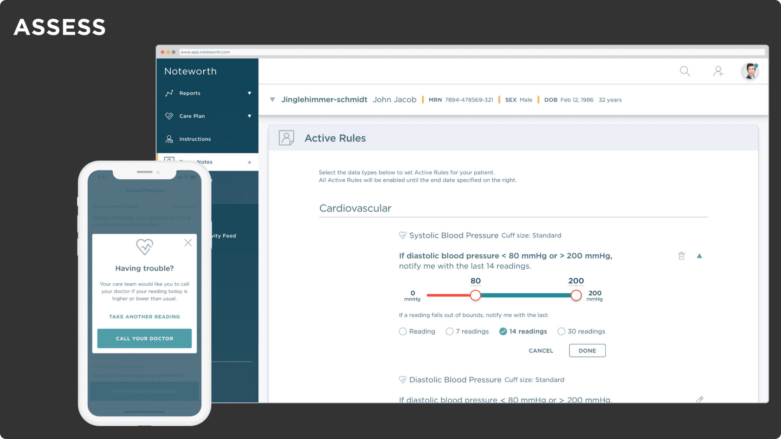Select the Reports icon in sidebar
781x439 pixels.
tap(170, 93)
